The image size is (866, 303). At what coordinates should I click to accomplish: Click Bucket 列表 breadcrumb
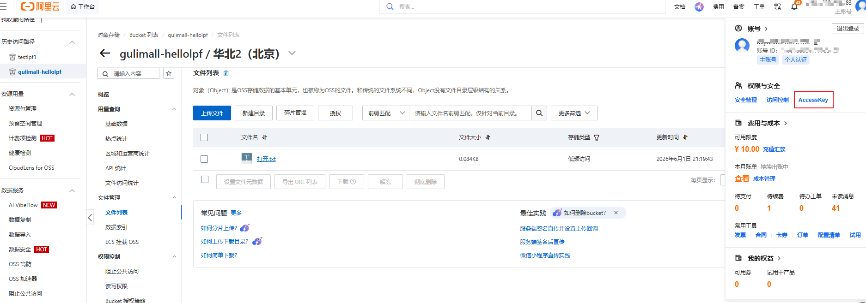144,35
